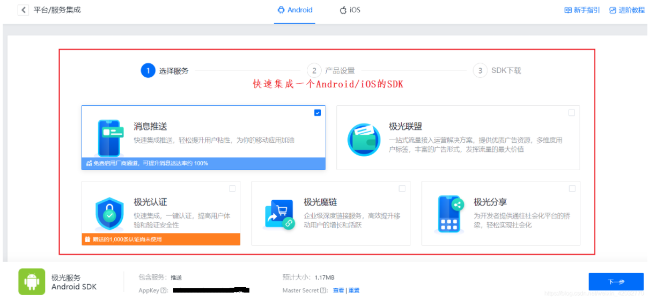Check the 极光认证 checkbox
Viewport: 649px width, 299px height.
(232, 188)
